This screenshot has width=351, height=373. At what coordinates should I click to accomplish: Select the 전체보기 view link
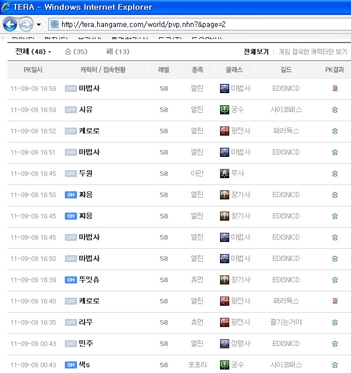[x=256, y=52]
